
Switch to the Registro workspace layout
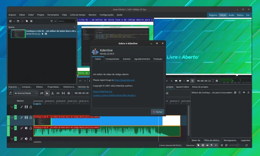coord(213,15)
